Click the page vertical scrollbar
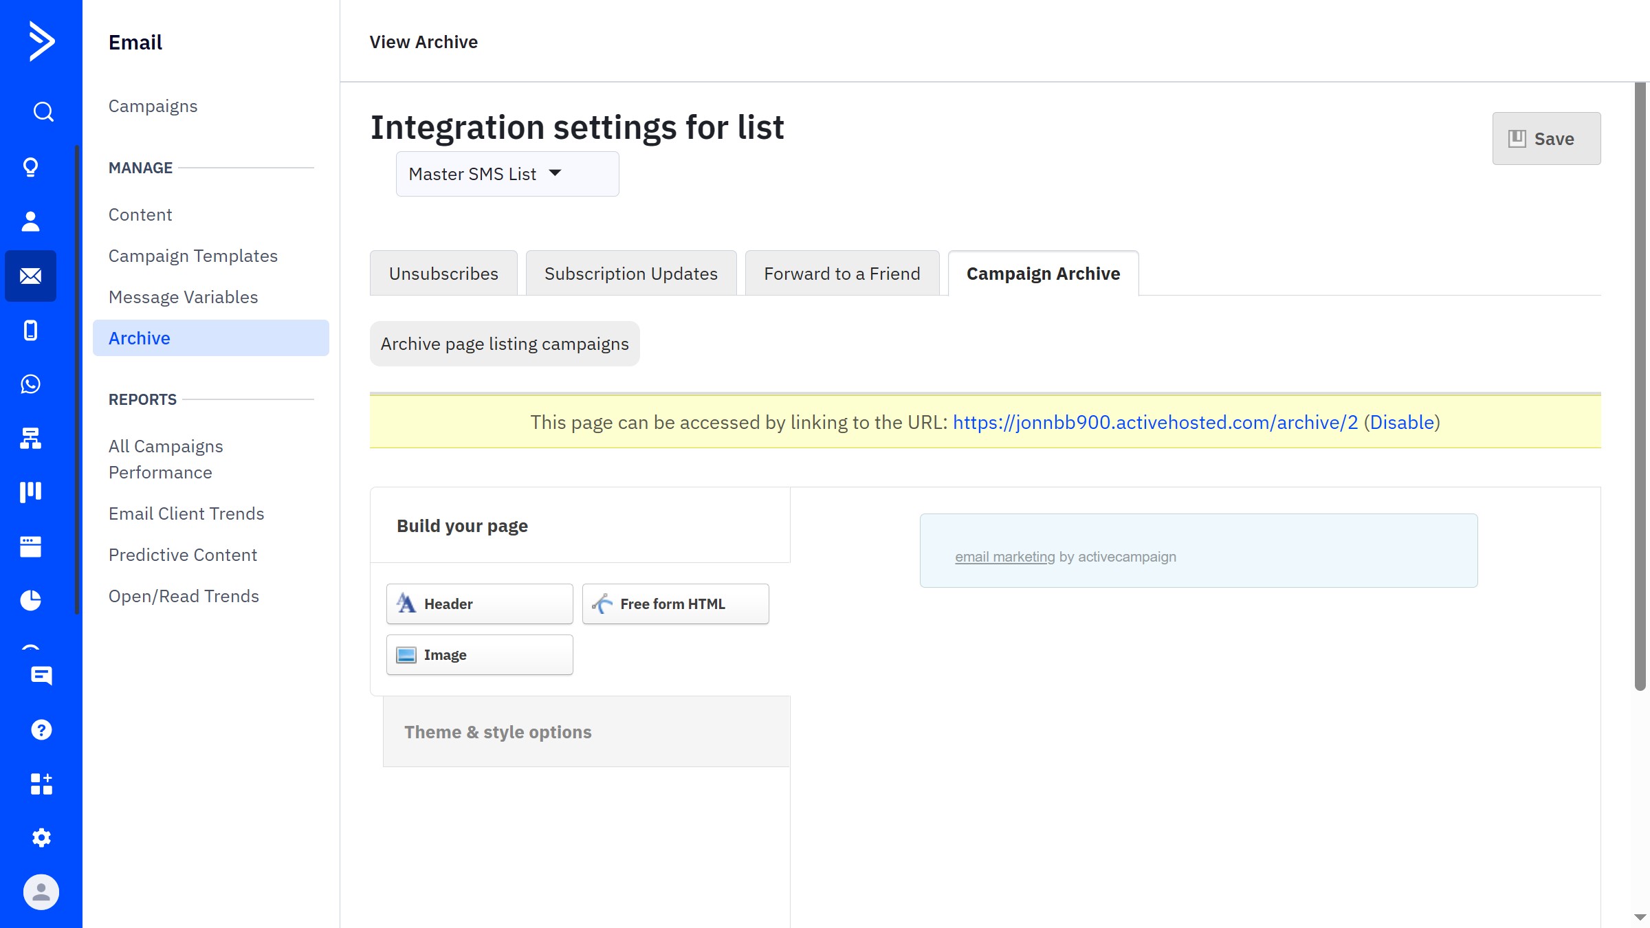 point(1640,385)
